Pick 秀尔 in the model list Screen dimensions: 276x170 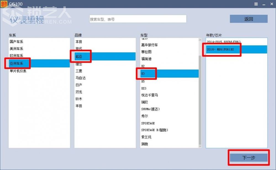pyautogui.click(x=169, y=116)
